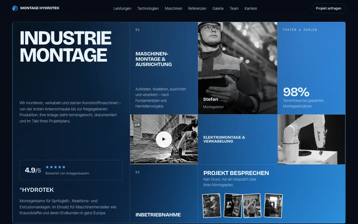Open the white robot arm photo
The height and width of the screenshot is (224, 358).
point(311,139)
